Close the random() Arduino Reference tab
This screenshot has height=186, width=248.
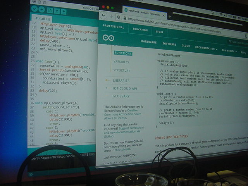point(164,15)
